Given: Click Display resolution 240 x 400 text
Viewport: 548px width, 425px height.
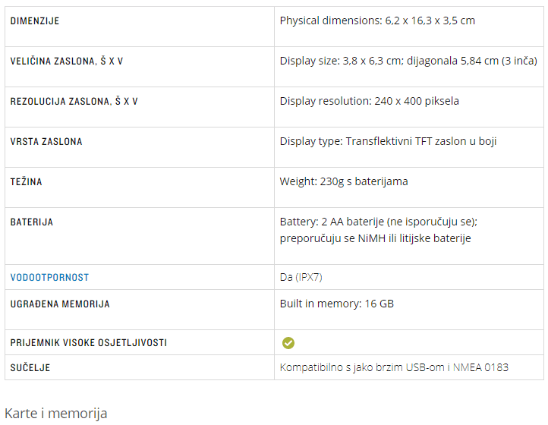Looking at the screenshot, I should 369,101.
